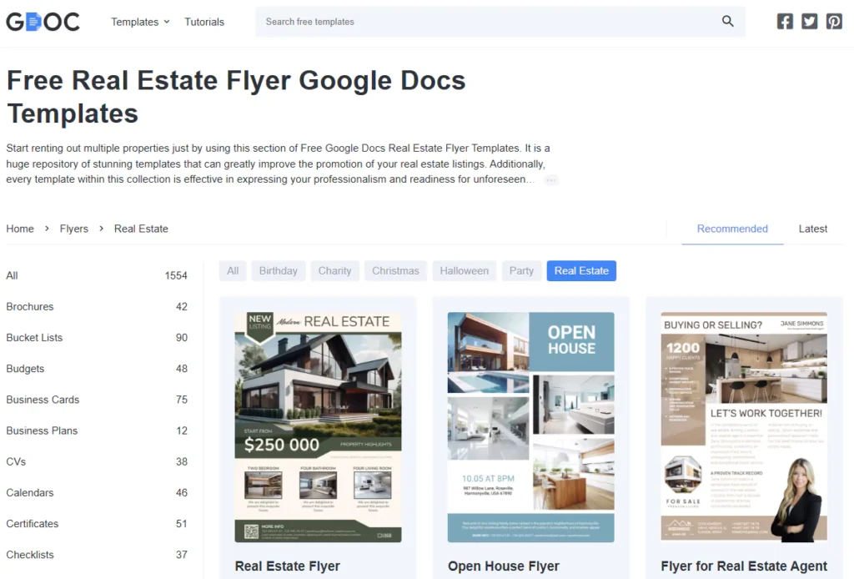Click the GDOC logo

43,22
